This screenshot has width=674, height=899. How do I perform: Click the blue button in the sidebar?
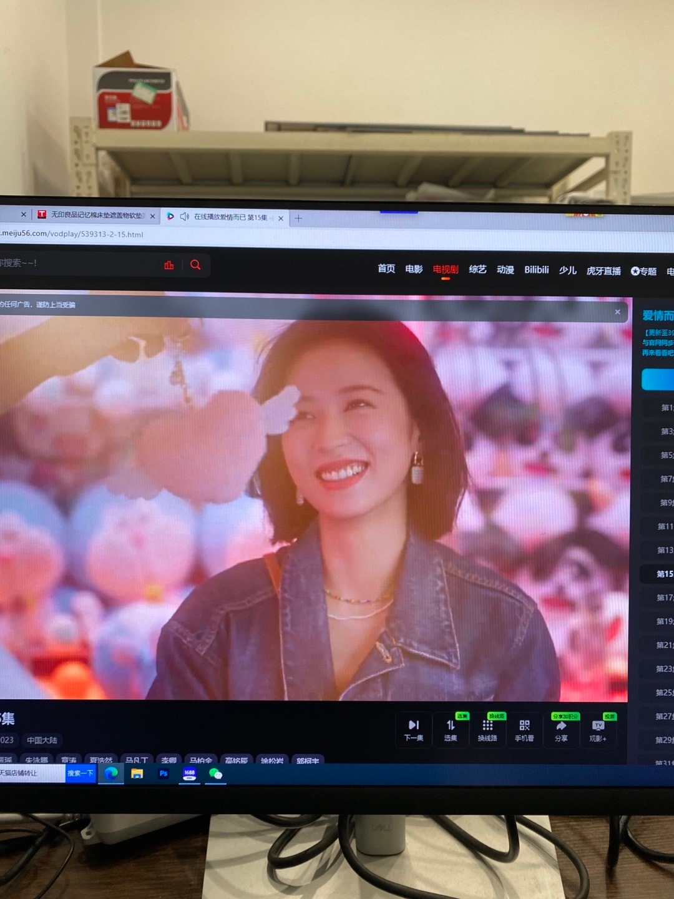click(658, 379)
